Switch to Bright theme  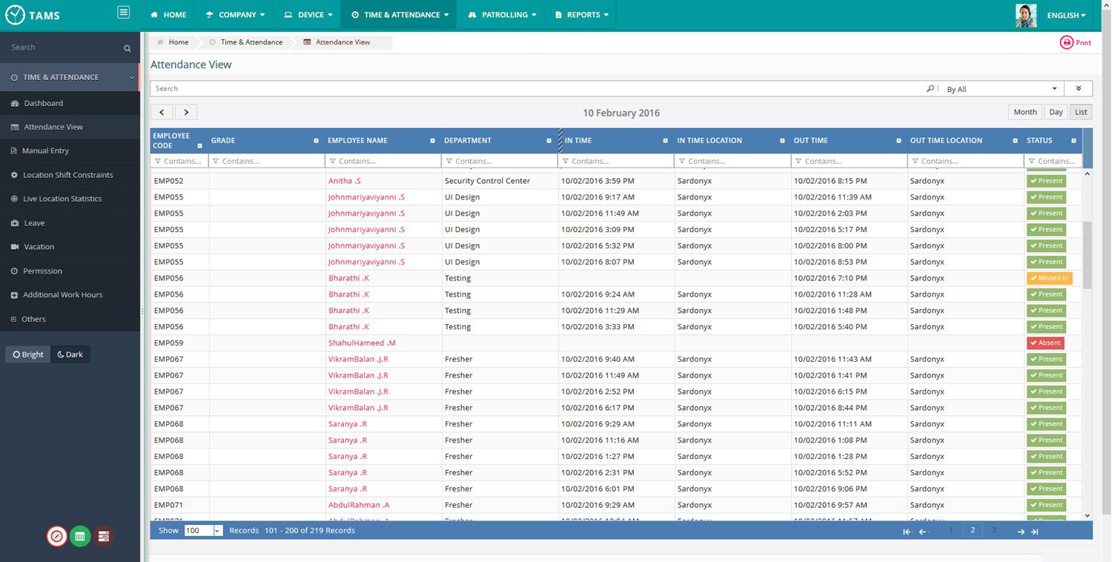(x=28, y=354)
